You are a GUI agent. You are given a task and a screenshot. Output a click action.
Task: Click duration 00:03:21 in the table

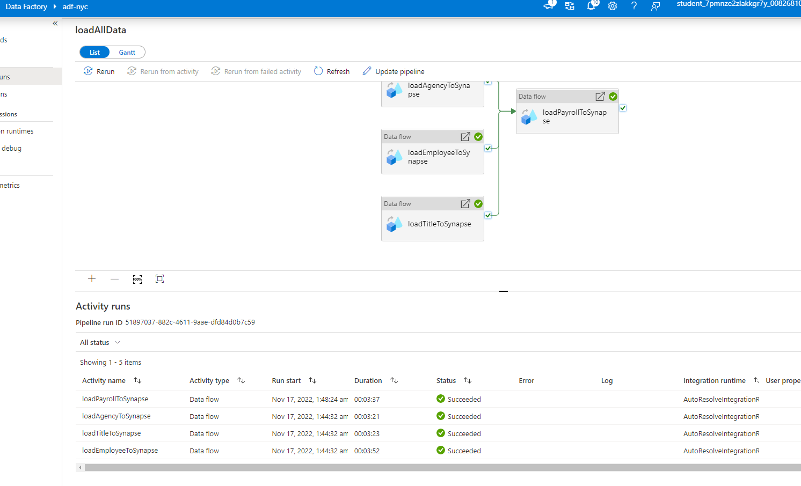click(x=367, y=416)
